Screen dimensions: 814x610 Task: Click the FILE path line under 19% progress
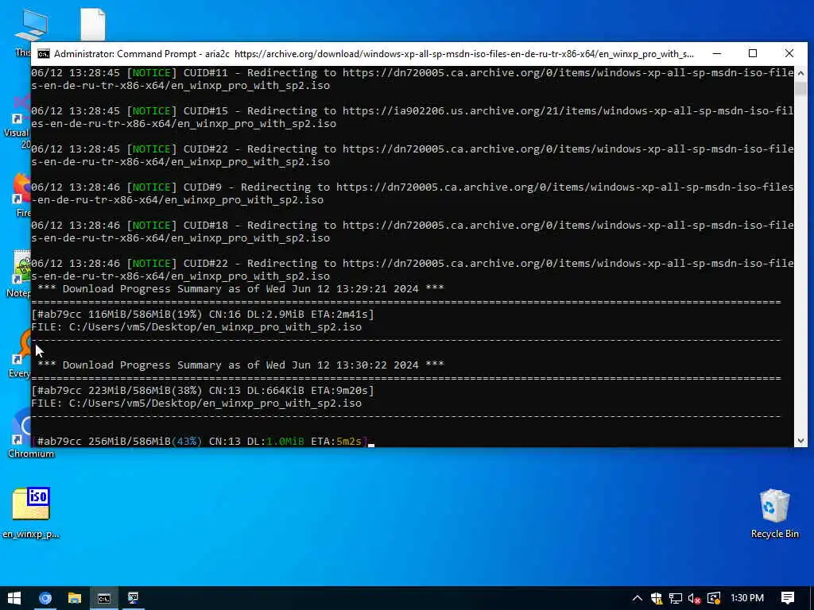coord(196,327)
